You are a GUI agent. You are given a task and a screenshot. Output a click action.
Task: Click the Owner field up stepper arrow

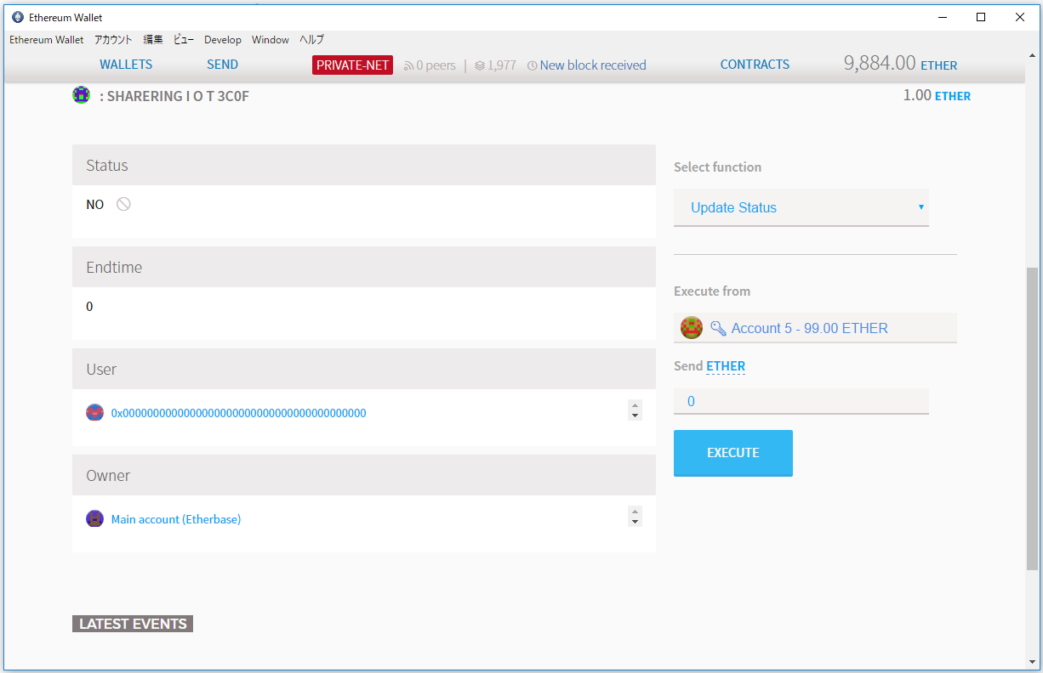tap(635, 512)
